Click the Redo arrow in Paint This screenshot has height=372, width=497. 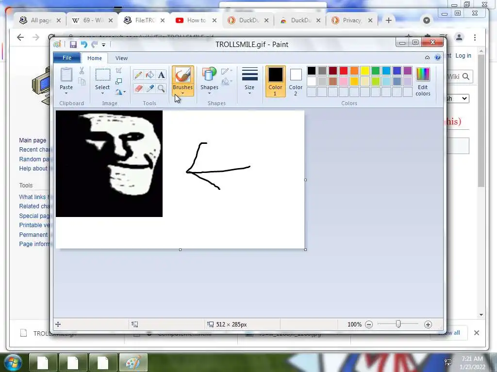click(x=94, y=45)
